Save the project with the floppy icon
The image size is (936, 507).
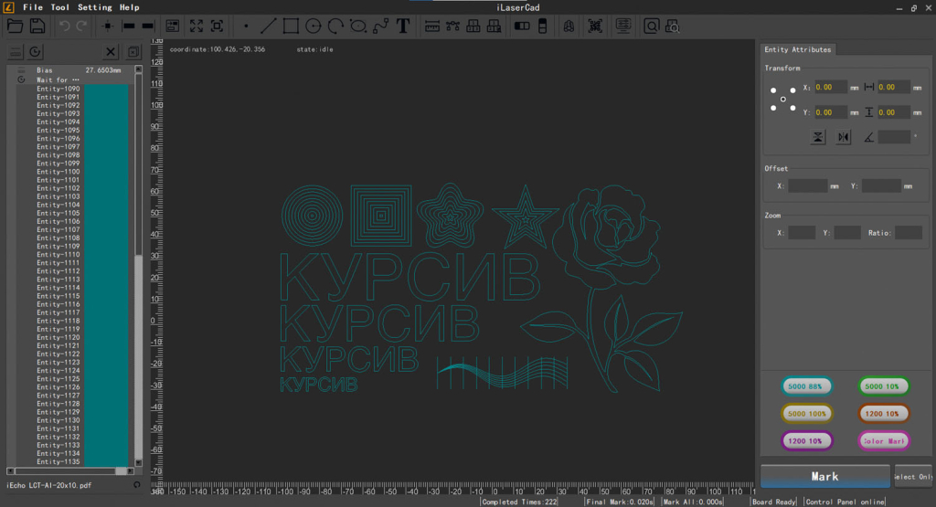(37, 26)
